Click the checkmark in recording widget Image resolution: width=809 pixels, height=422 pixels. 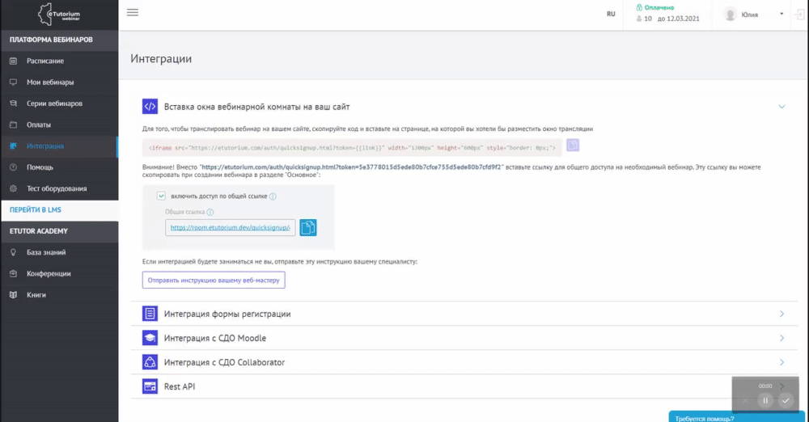(785, 400)
